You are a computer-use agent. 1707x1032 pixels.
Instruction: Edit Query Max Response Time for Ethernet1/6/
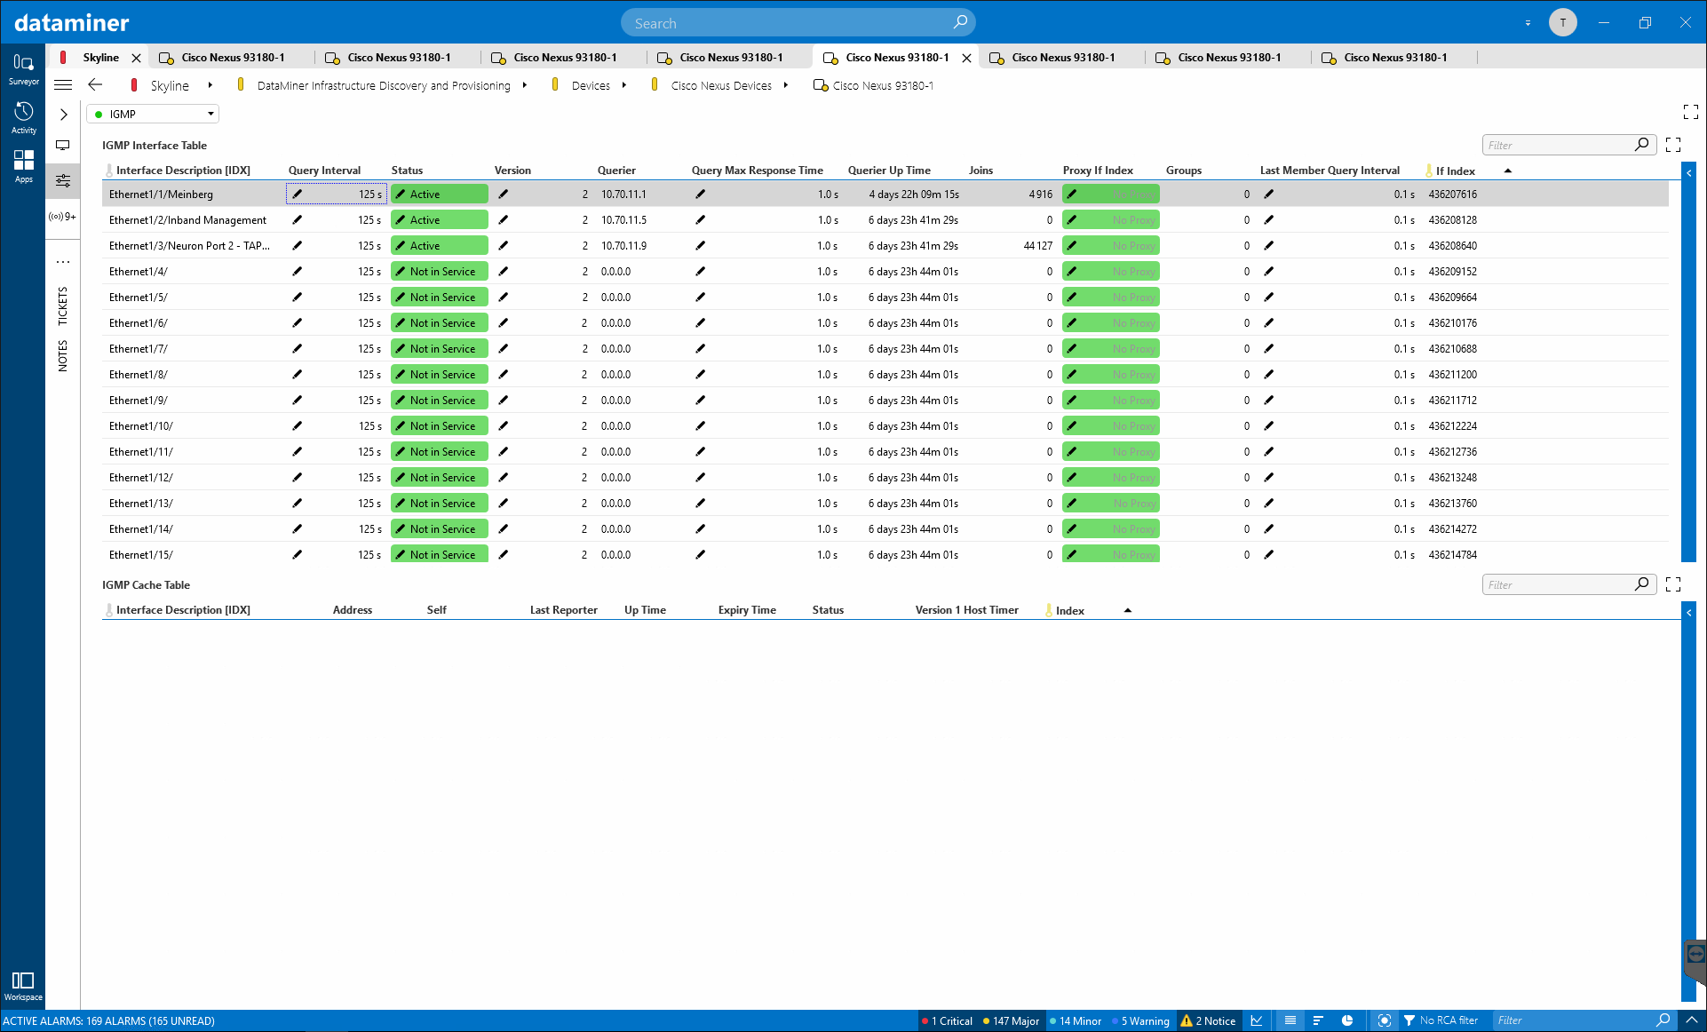click(x=701, y=323)
